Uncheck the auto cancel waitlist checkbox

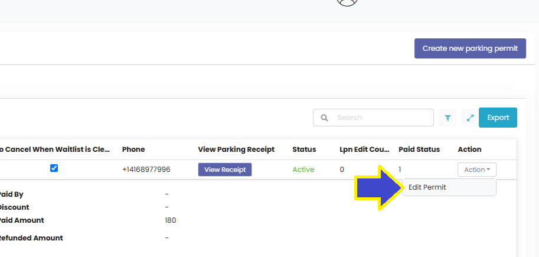54,168
